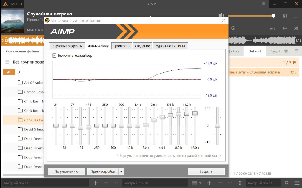Click the 1,0 k band slider handle
This screenshot has width=302, height=188.
pos(130,126)
